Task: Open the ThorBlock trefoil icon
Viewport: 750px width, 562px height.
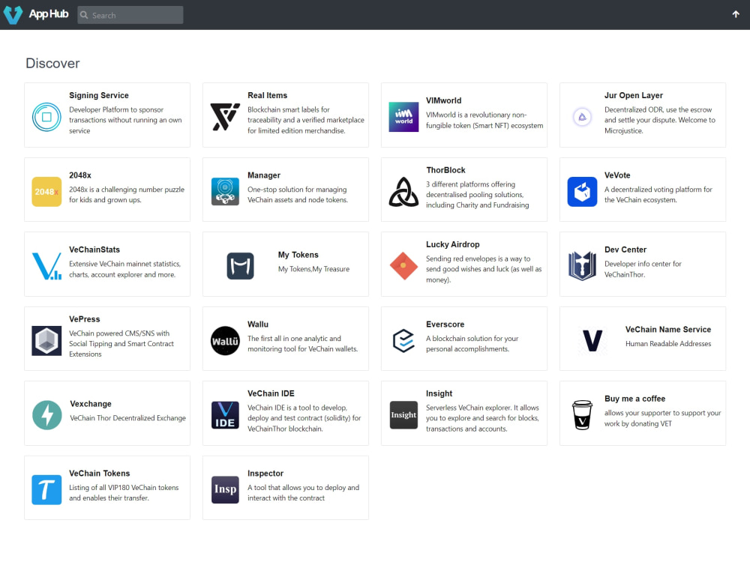Action: pyautogui.click(x=403, y=192)
